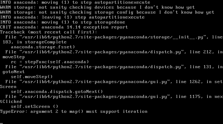Click the 'not sanity checking storage config' warning

point(107,12)
